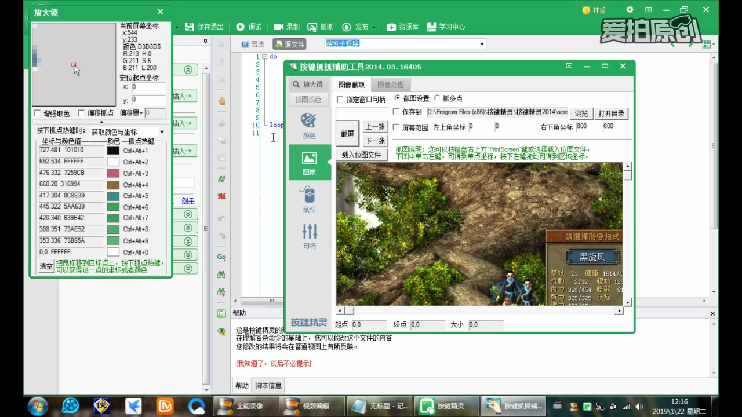Viewport: 742px width, 417px height.
Task: Open the 搜索子程序 dropdown in editor
Action: click(x=482, y=44)
